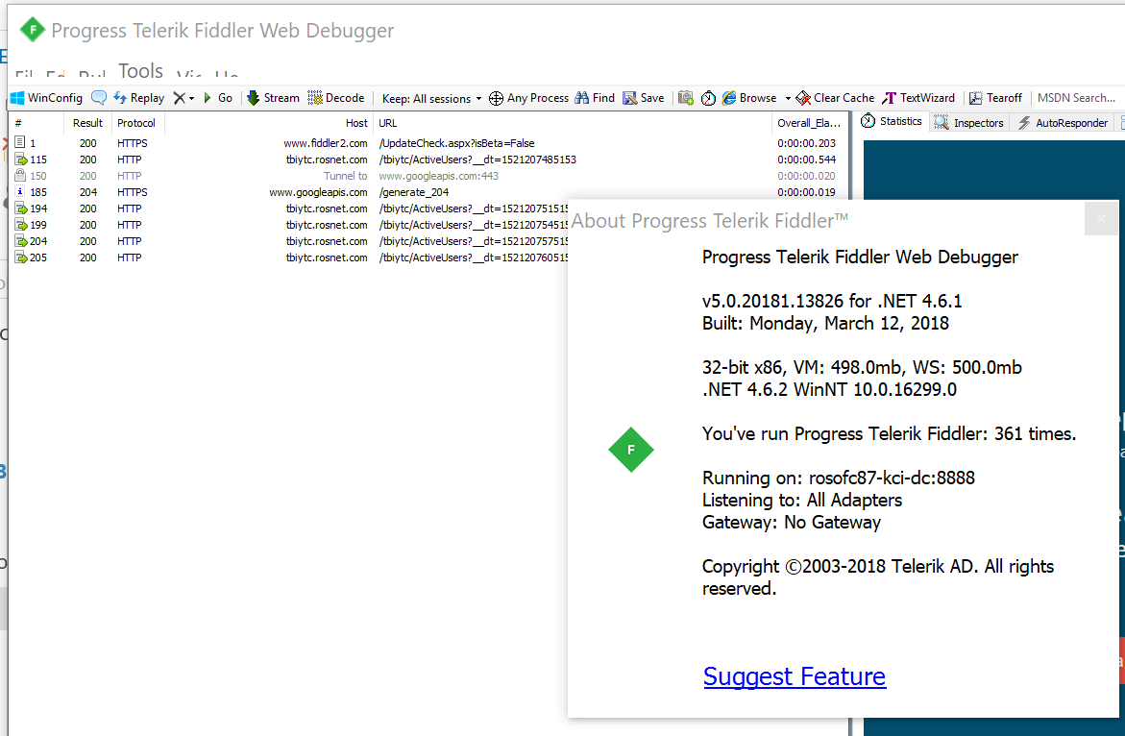Viewport: 1125px width, 736px height.
Task: Click result code 204 cell
Action: [x=88, y=192]
